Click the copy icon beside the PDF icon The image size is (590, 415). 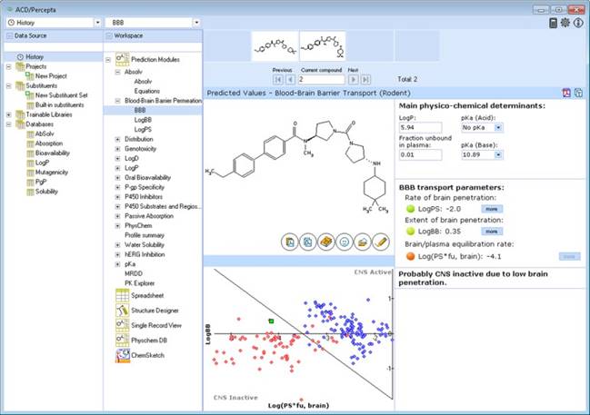tap(578, 93)
